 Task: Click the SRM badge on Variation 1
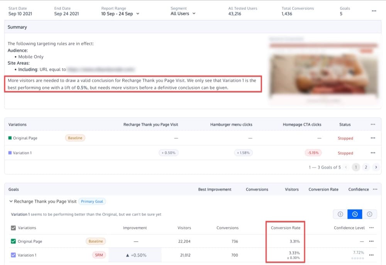pos(99,255)
